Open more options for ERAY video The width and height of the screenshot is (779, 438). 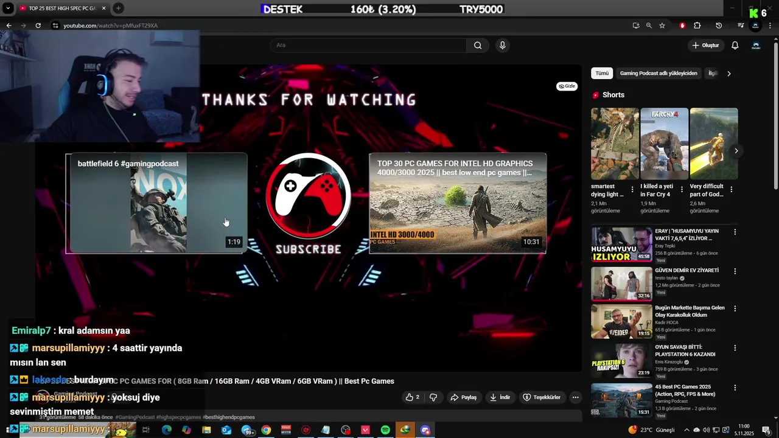(735, 232)
